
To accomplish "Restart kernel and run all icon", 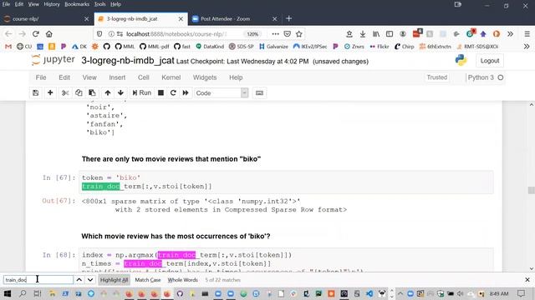I will (186, 92).
